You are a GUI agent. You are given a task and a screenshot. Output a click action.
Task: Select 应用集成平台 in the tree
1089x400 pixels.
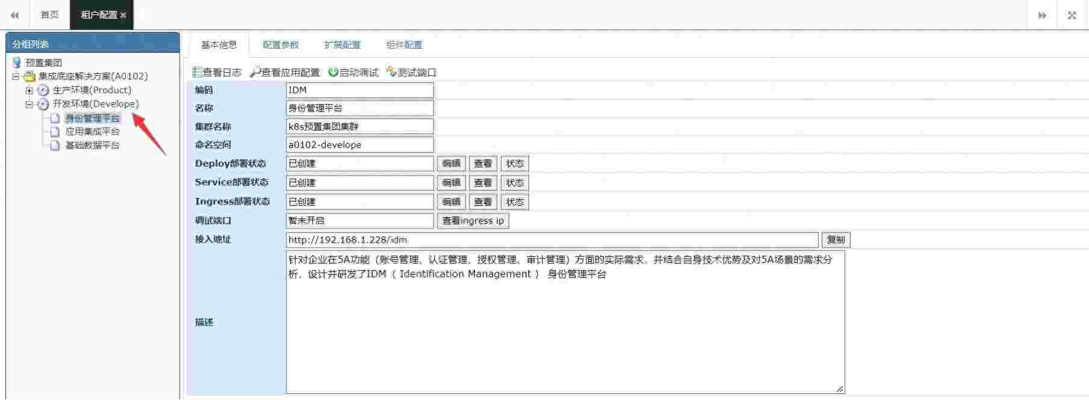point(92,132)
